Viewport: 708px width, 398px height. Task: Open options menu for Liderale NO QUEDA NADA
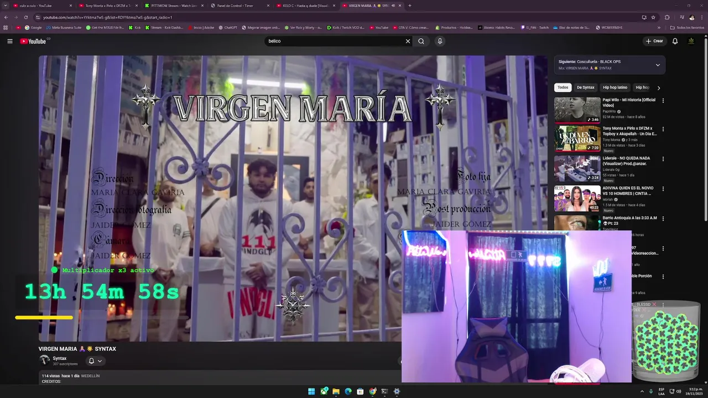[x=663, y=159]
